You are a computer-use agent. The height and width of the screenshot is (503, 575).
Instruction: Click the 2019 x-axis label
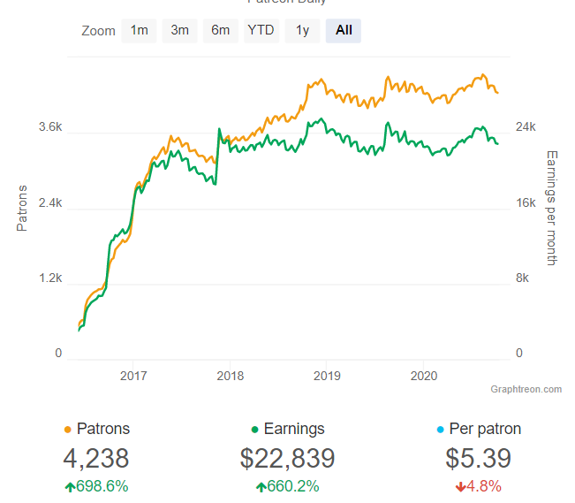(x=327, y=376)
